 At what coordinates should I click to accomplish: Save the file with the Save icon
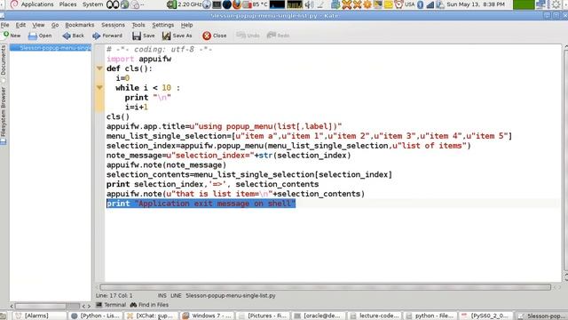pos(137,36)
